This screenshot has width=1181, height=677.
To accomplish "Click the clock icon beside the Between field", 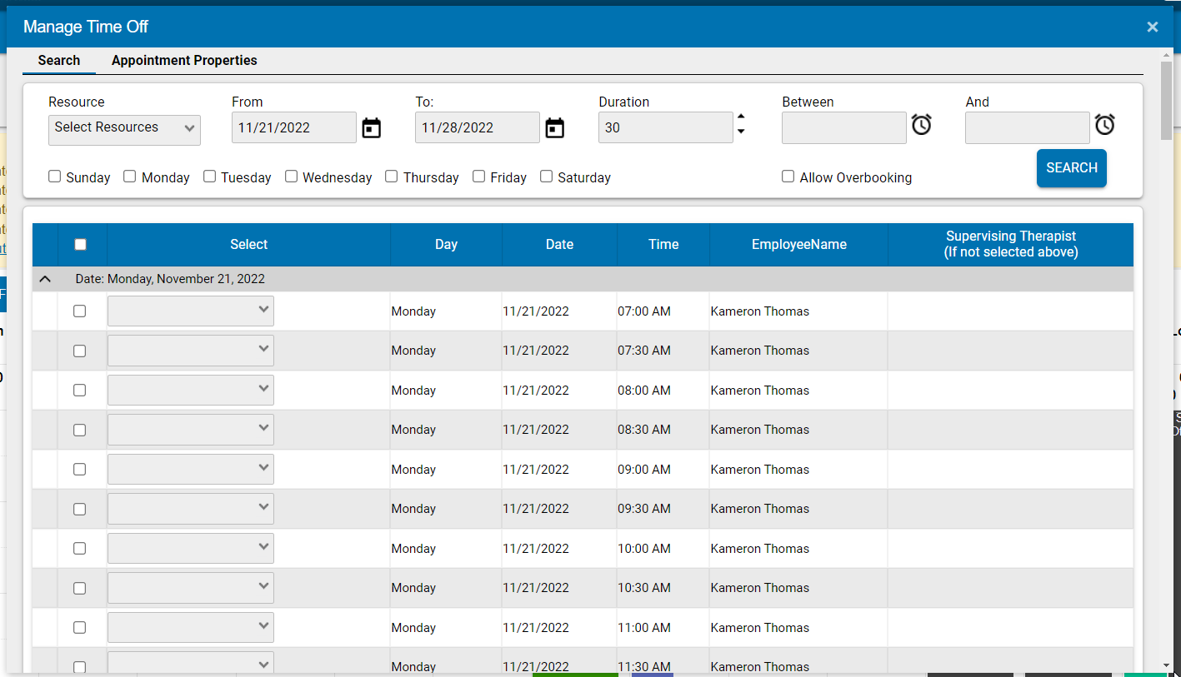I will coord(922,125).
